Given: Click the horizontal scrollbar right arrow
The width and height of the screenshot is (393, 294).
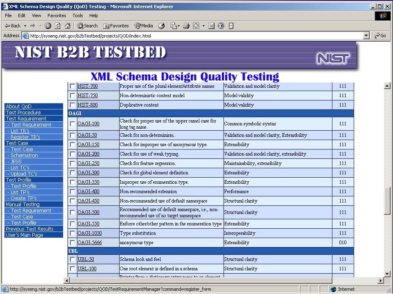Looking at the screenshot, I should click(381, 281).
